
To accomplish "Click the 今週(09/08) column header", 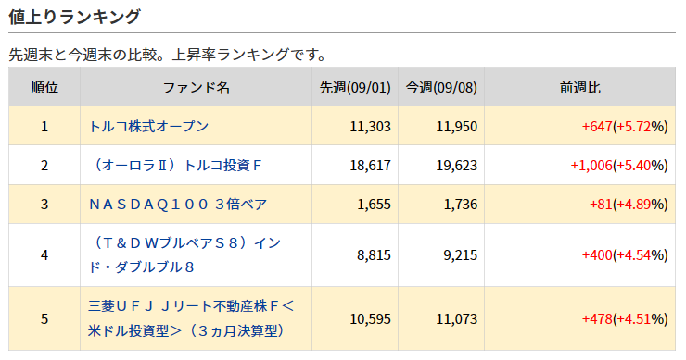I will tap(441, 87).
